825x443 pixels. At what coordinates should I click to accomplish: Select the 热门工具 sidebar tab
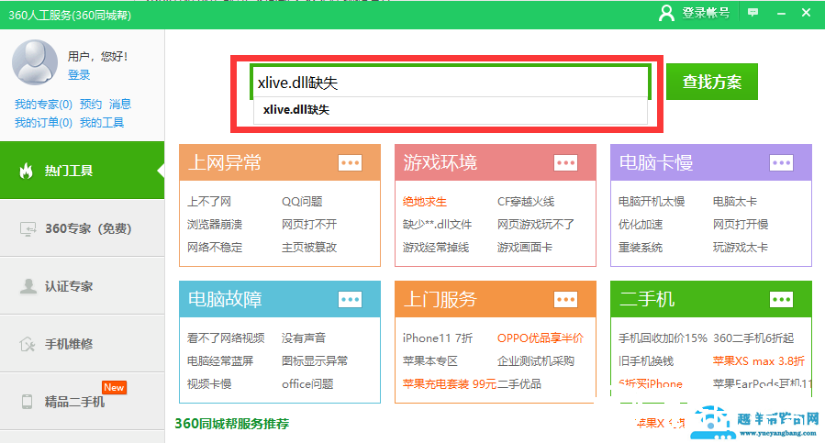pos(82,171)
